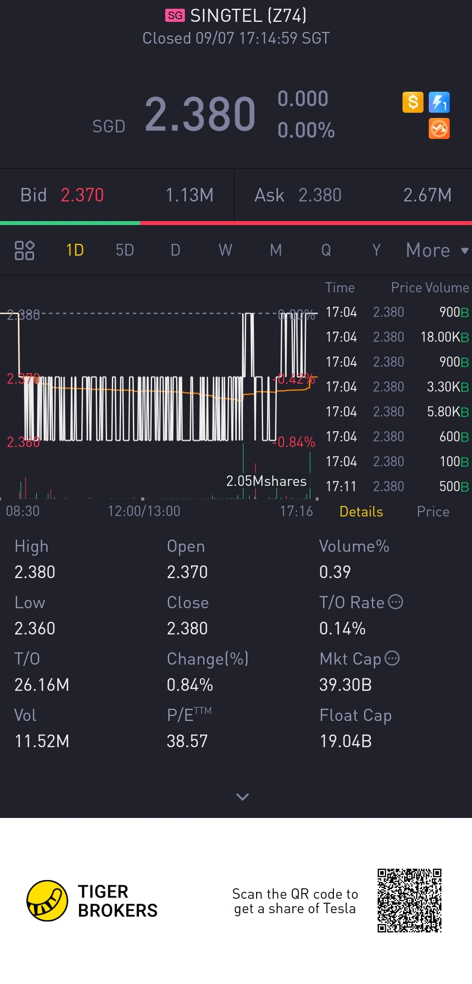
Task: Tap the orange dollar sign icon
Action: 413,103
